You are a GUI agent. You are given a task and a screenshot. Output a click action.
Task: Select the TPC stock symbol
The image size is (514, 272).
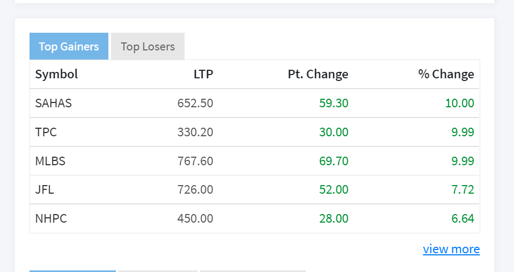click(x=46, y=132)
